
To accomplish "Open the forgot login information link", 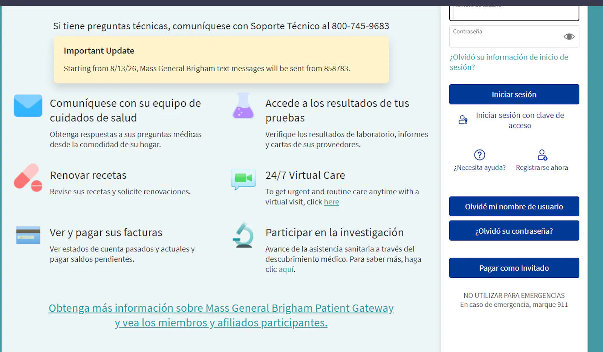I will coord(509,62).
